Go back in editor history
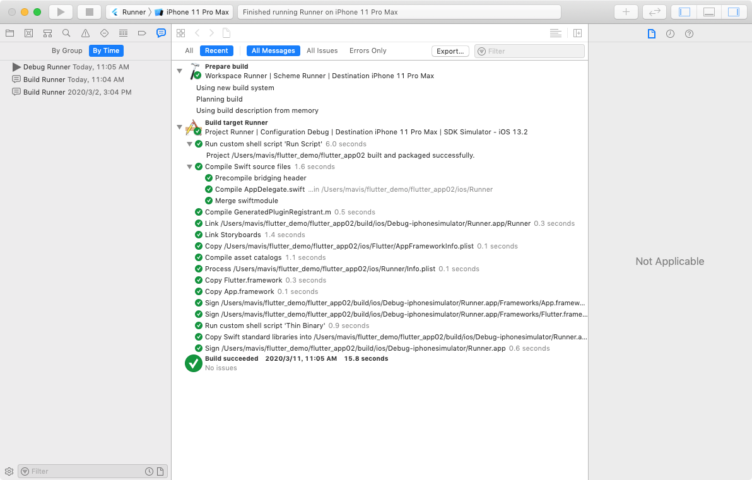752x480 pixels. [x=197, y=33]
